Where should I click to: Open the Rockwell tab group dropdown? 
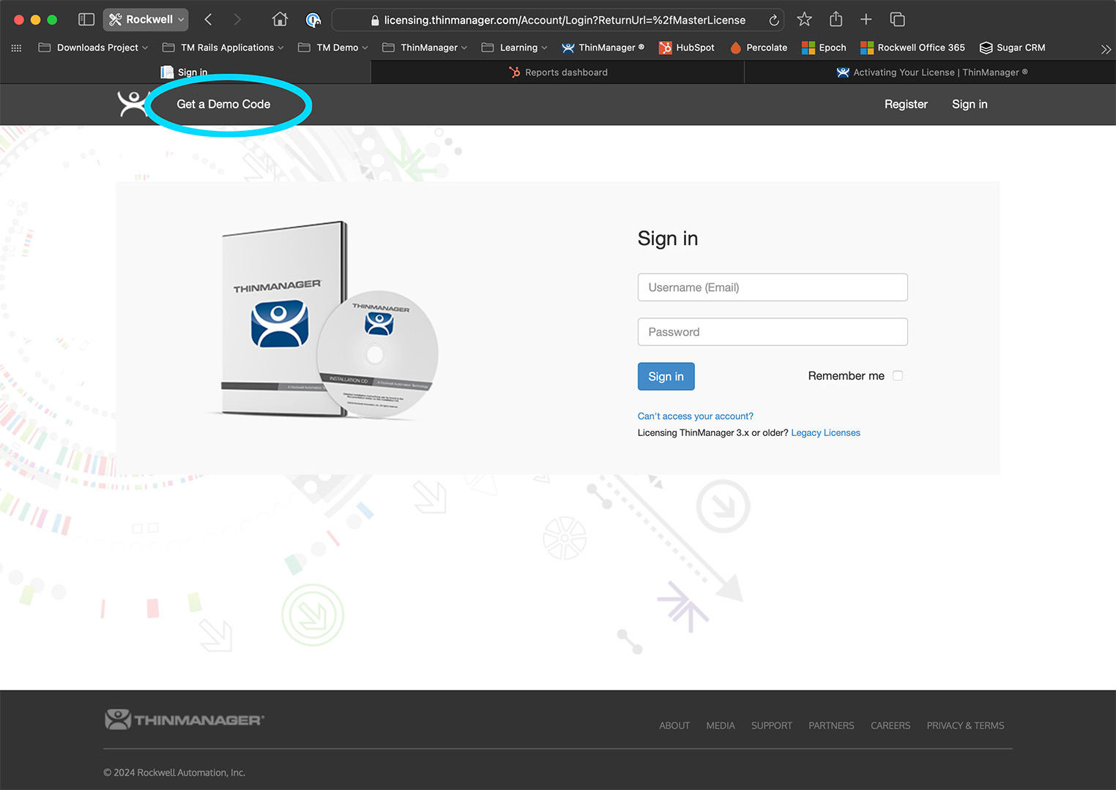tap(146, 20)
